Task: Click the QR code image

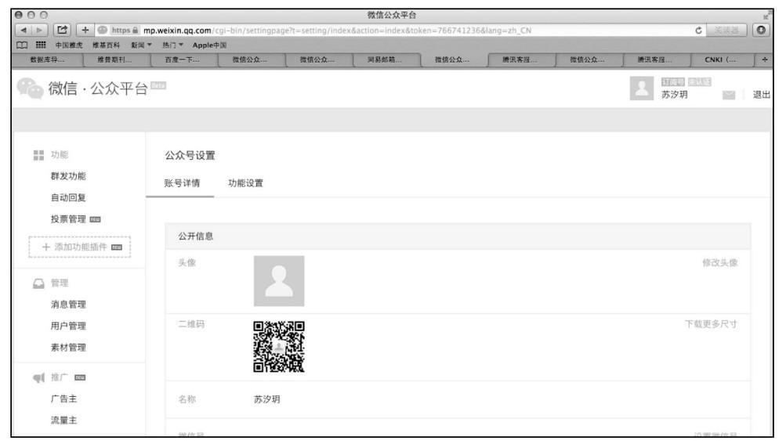Action: click(x=279, y=347)
